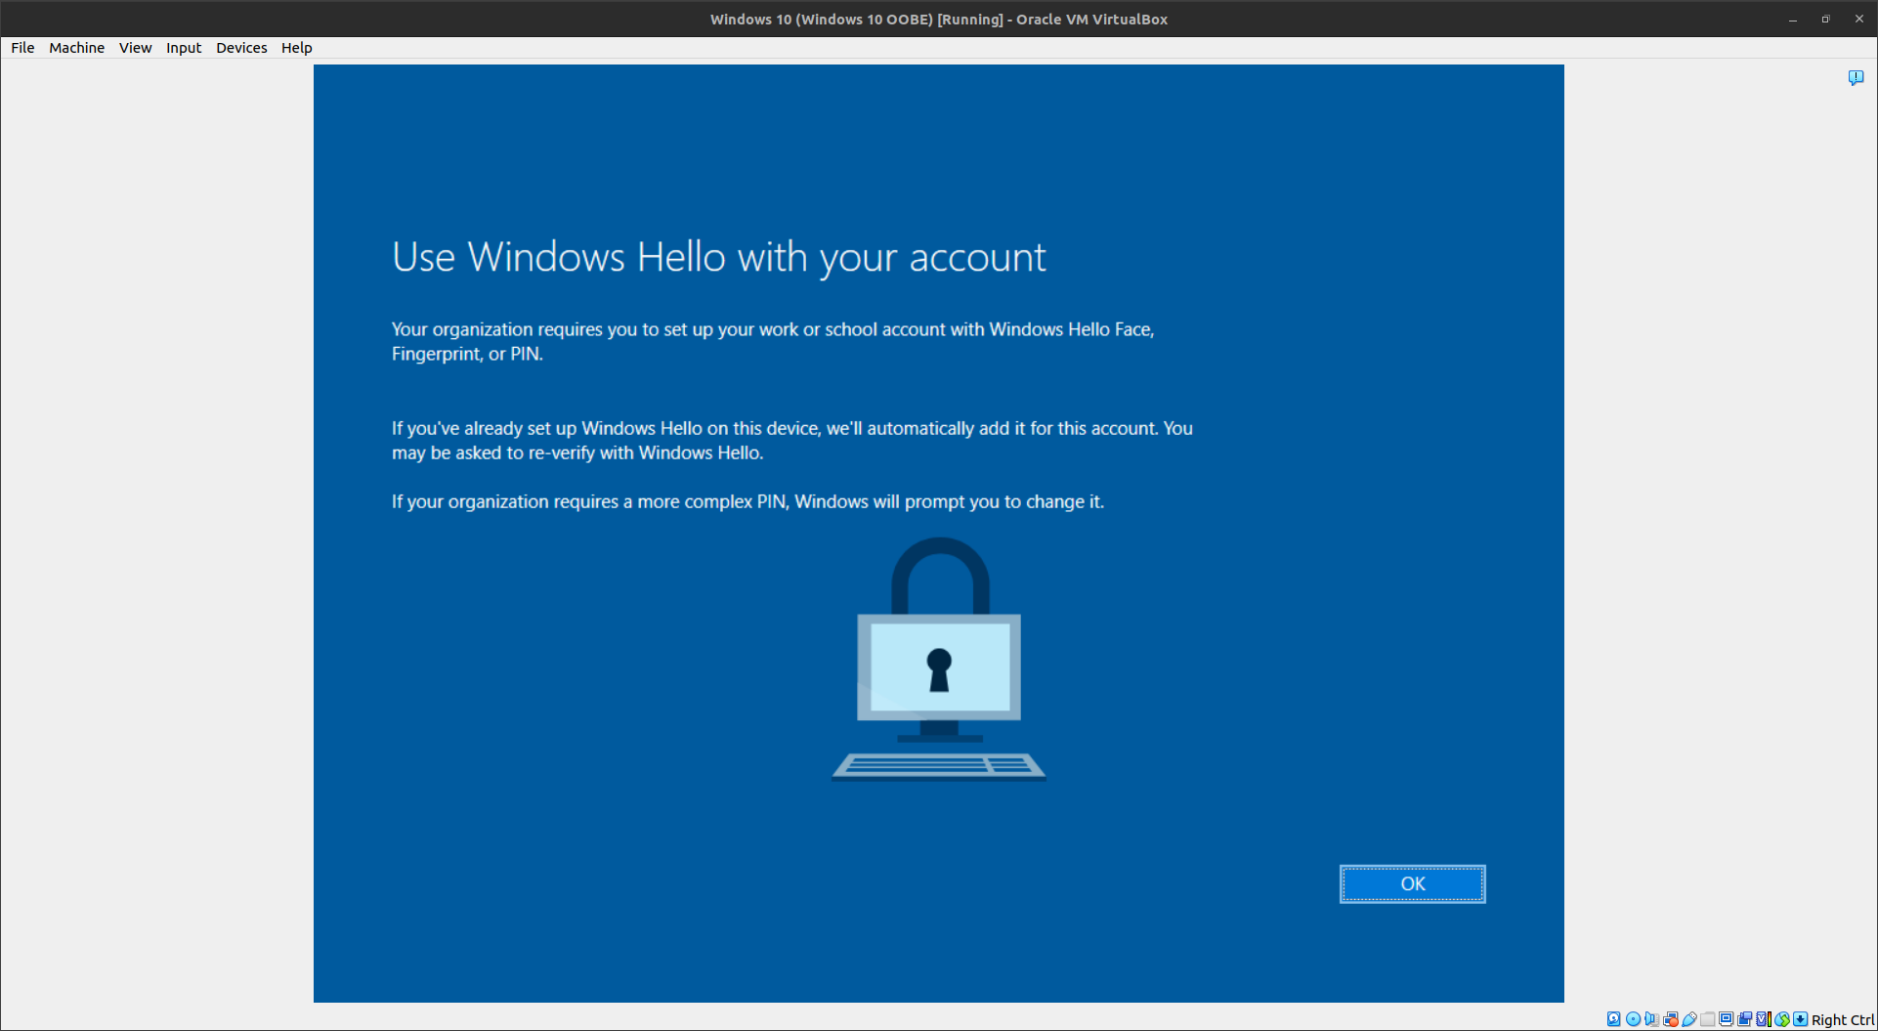
Task: Open the Input menu
Action: pyautogui.click(x=184, y=48)
